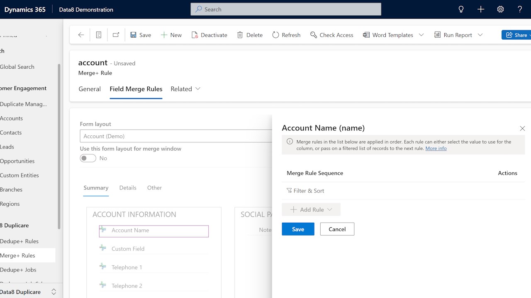Click the Cancel button in panel
The image size is (531, 298).
tap(337, 229)
